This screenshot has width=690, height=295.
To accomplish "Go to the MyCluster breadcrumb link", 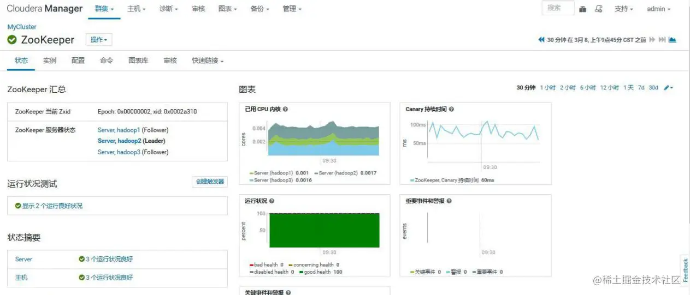I will pos(22,27).
